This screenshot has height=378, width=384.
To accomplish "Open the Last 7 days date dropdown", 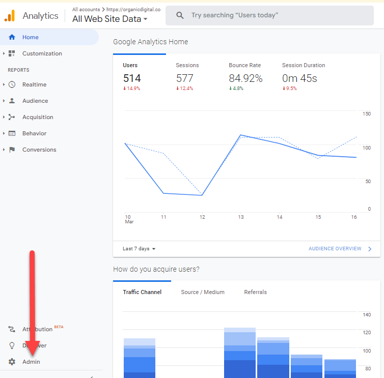I will tap(139, 249).
